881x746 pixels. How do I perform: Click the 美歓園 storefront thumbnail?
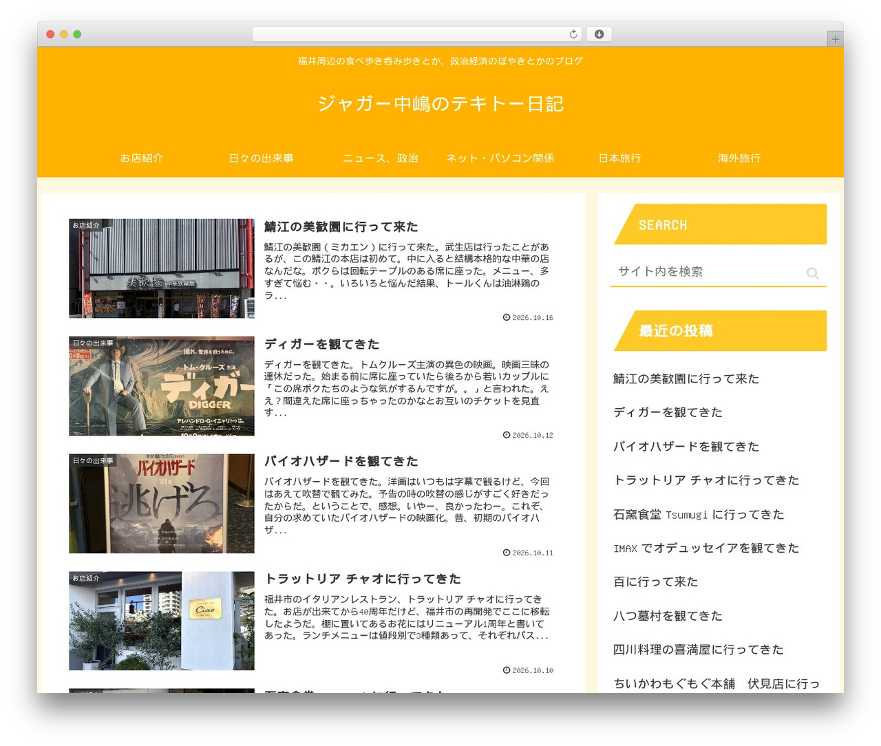pos(162,268)
